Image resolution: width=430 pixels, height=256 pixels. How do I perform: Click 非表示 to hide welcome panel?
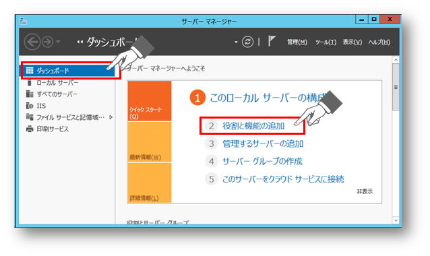pos(365,191)
